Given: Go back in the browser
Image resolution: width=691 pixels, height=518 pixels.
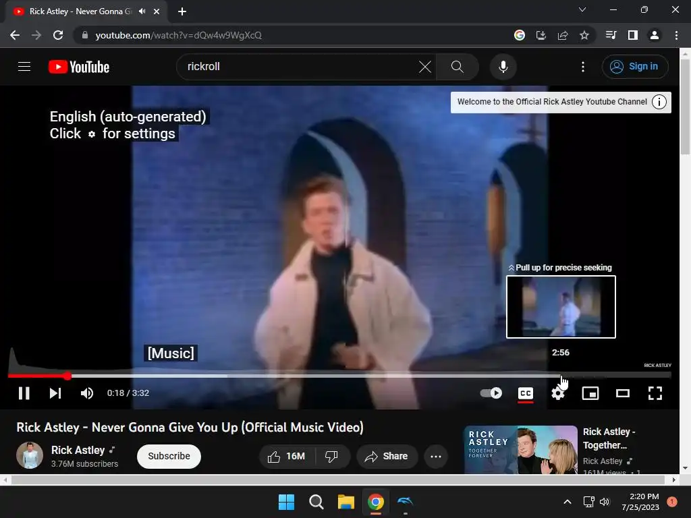Looking at the screenshot, I should (15, 35).
